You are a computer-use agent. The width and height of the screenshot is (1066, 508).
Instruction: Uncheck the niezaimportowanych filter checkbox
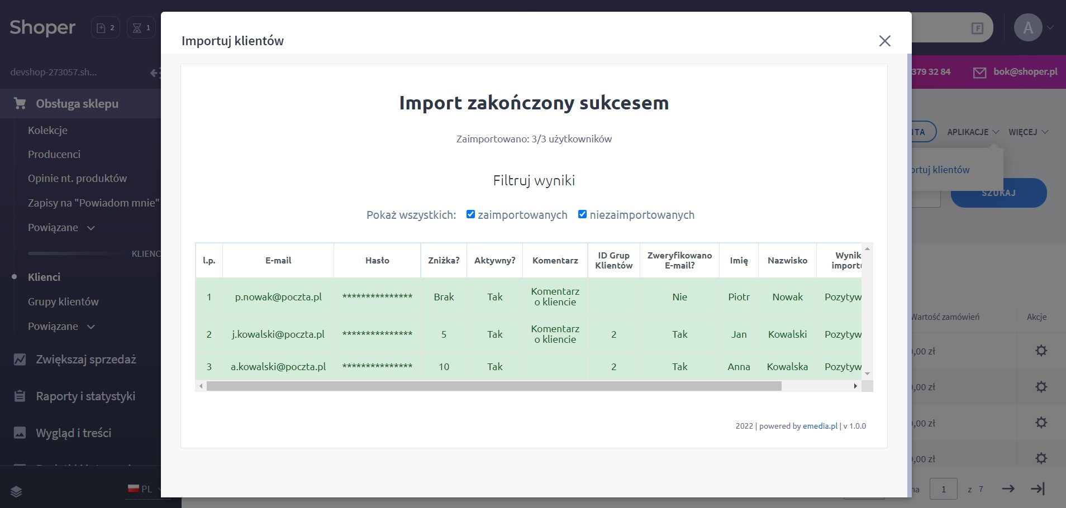(582, 214)
